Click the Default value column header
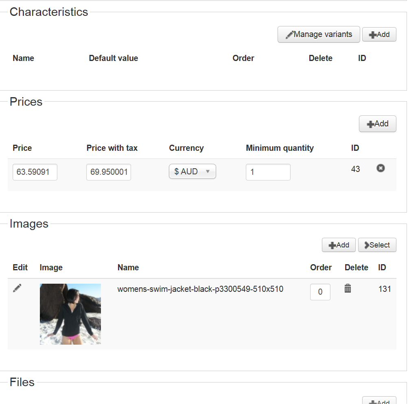 [x=113, y=58]
